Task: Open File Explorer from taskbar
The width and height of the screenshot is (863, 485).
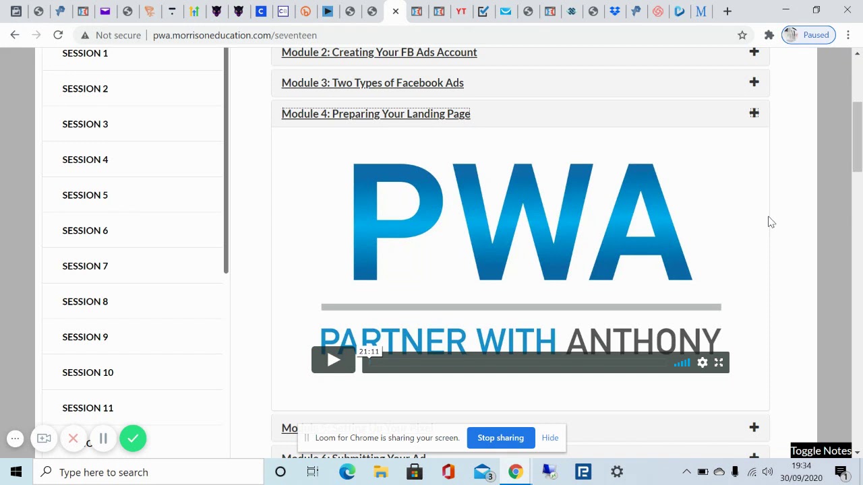Action: (x=381, y=472)
